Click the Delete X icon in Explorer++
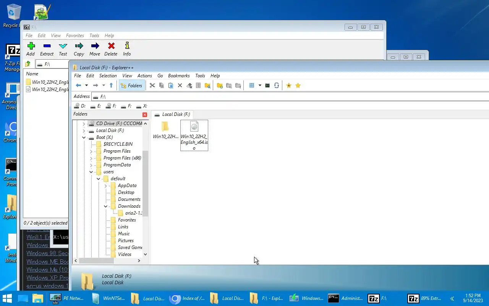This screenshot has height=306, width=489. coord(180,85)
